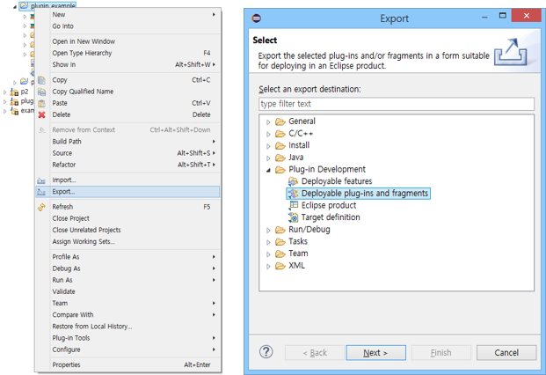Expand the XML category

(x=268, y=266)
